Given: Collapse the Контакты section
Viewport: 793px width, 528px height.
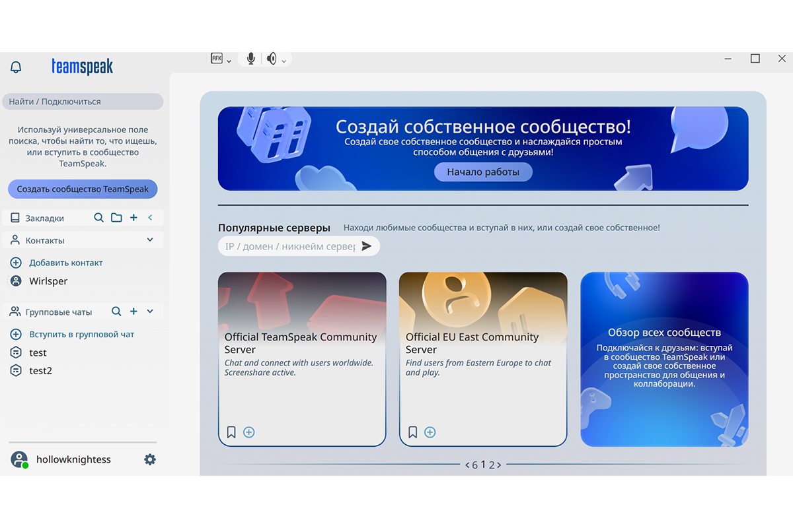Looking at the screenshot, I should pos(150,240).
